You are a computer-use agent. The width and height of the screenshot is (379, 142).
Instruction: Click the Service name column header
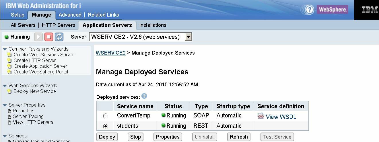[x=135, y=106]
